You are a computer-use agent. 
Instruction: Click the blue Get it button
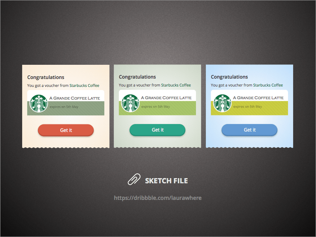(250, 130)
